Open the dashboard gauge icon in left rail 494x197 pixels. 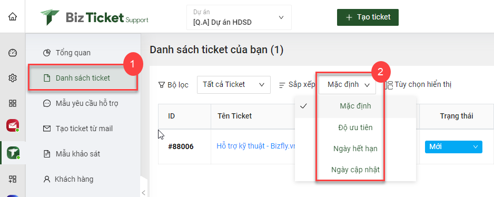click(x=13, y=53)
